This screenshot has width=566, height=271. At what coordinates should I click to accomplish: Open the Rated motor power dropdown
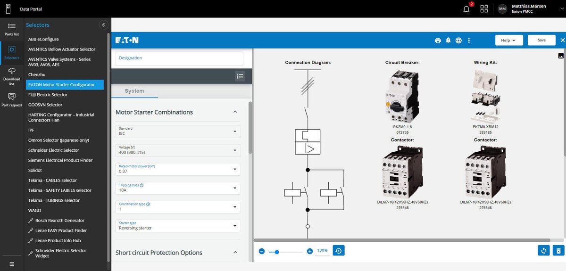pos(178,169)
